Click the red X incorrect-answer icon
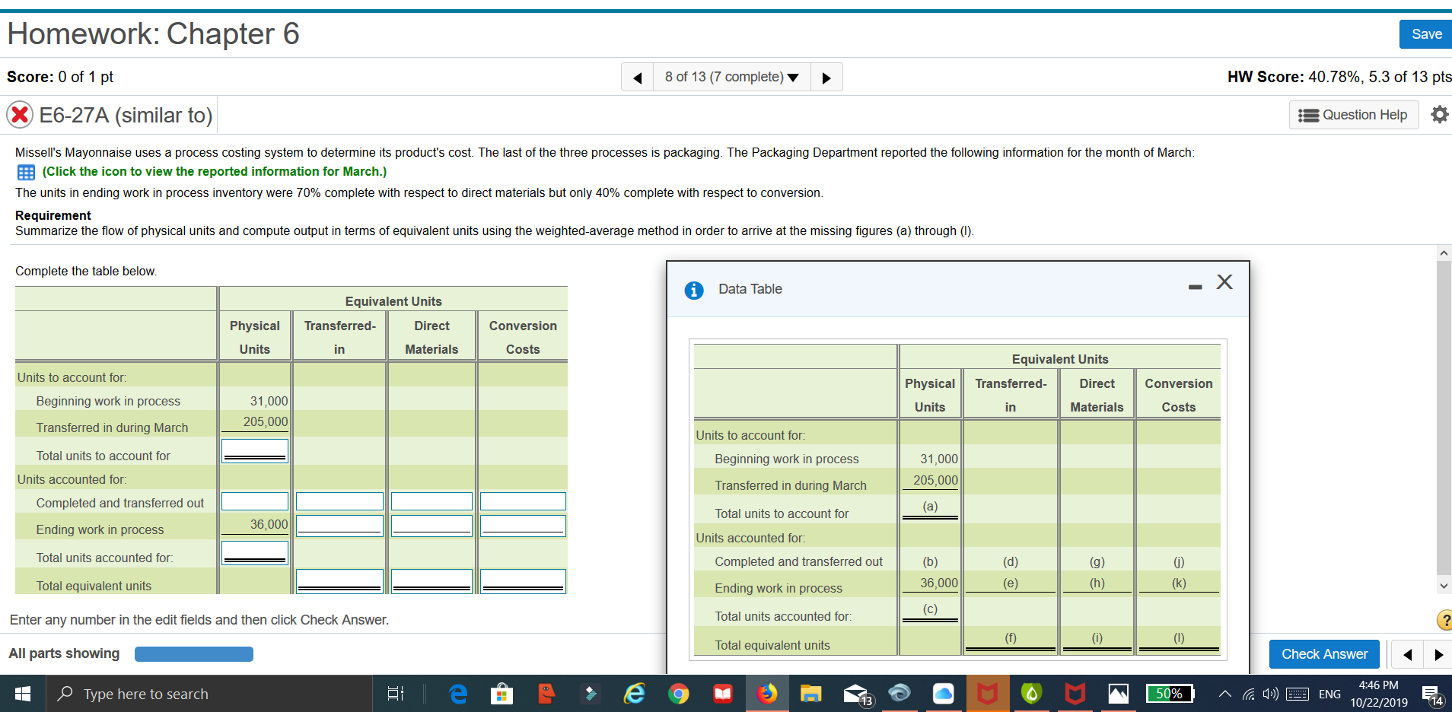 point(20,115)
